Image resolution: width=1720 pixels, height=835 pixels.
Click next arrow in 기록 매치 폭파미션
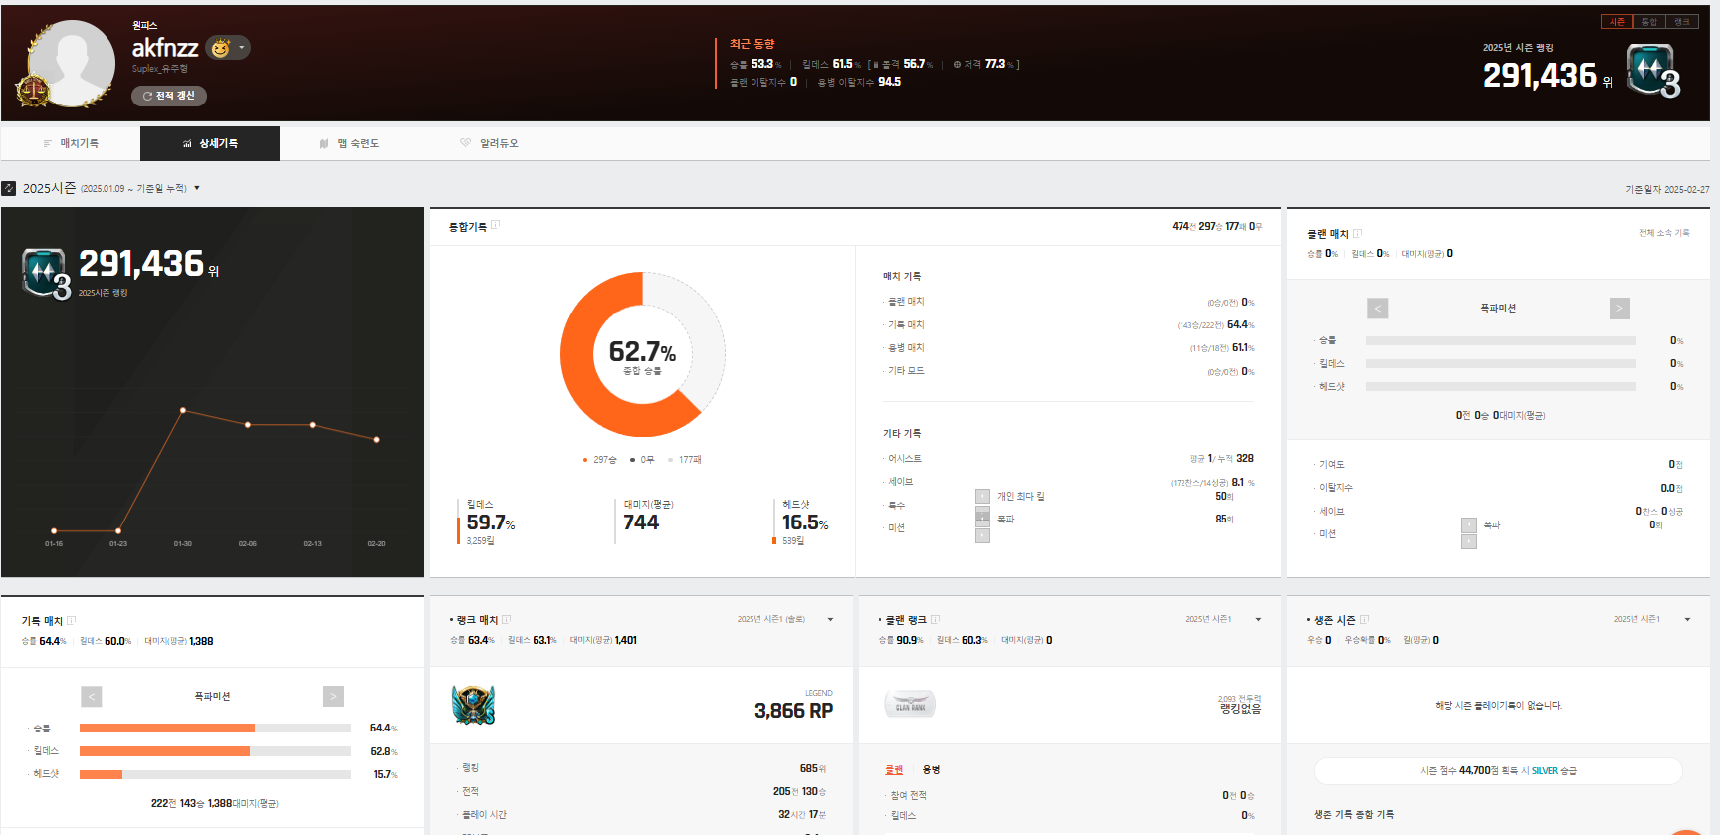(333, 697)
